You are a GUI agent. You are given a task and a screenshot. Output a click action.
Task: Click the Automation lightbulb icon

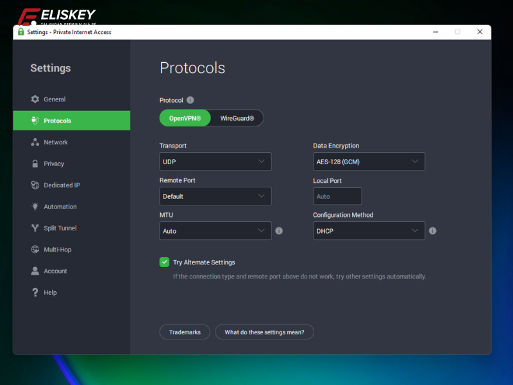[x=35, y=207]
